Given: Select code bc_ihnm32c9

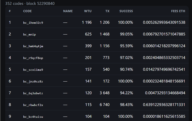Looking at the screenshot, I should 33,23.
